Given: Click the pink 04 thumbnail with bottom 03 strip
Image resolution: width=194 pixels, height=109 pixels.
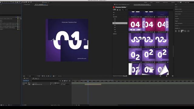Looking at the screenshot, I should tap(135, 25).
